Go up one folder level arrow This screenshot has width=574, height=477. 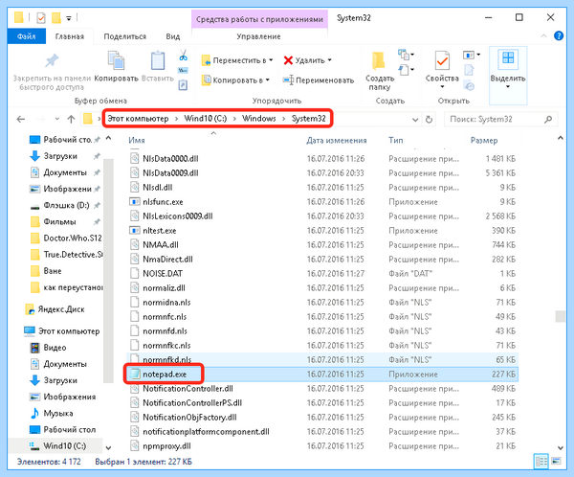(71, 119)
